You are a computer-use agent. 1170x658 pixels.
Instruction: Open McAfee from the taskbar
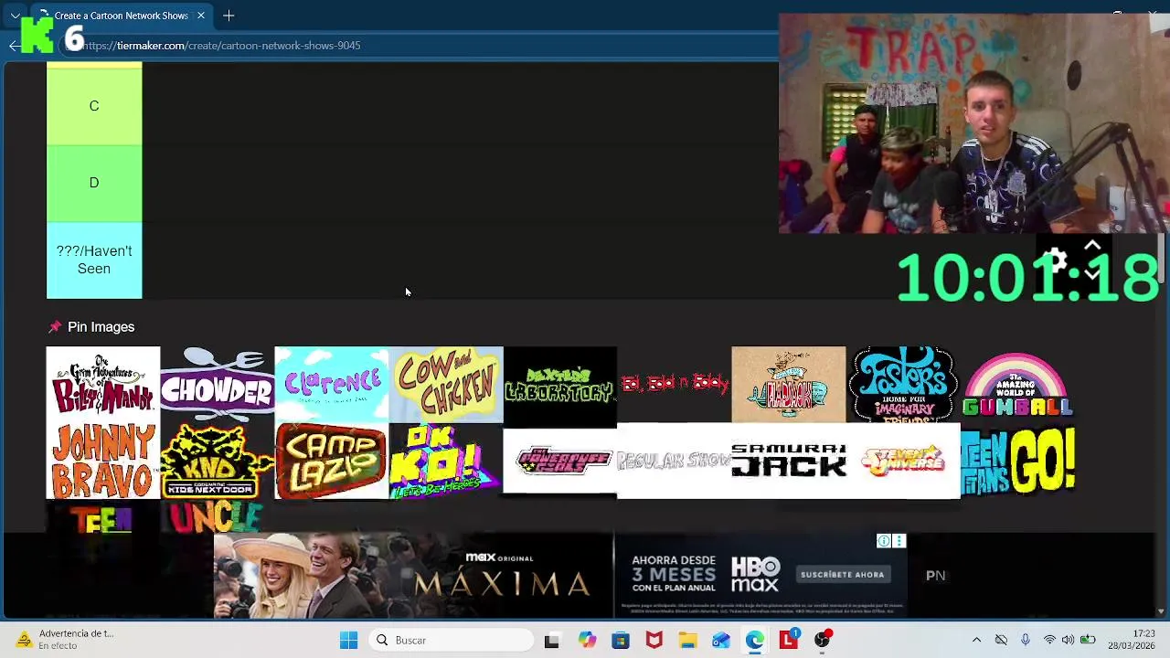654,641
